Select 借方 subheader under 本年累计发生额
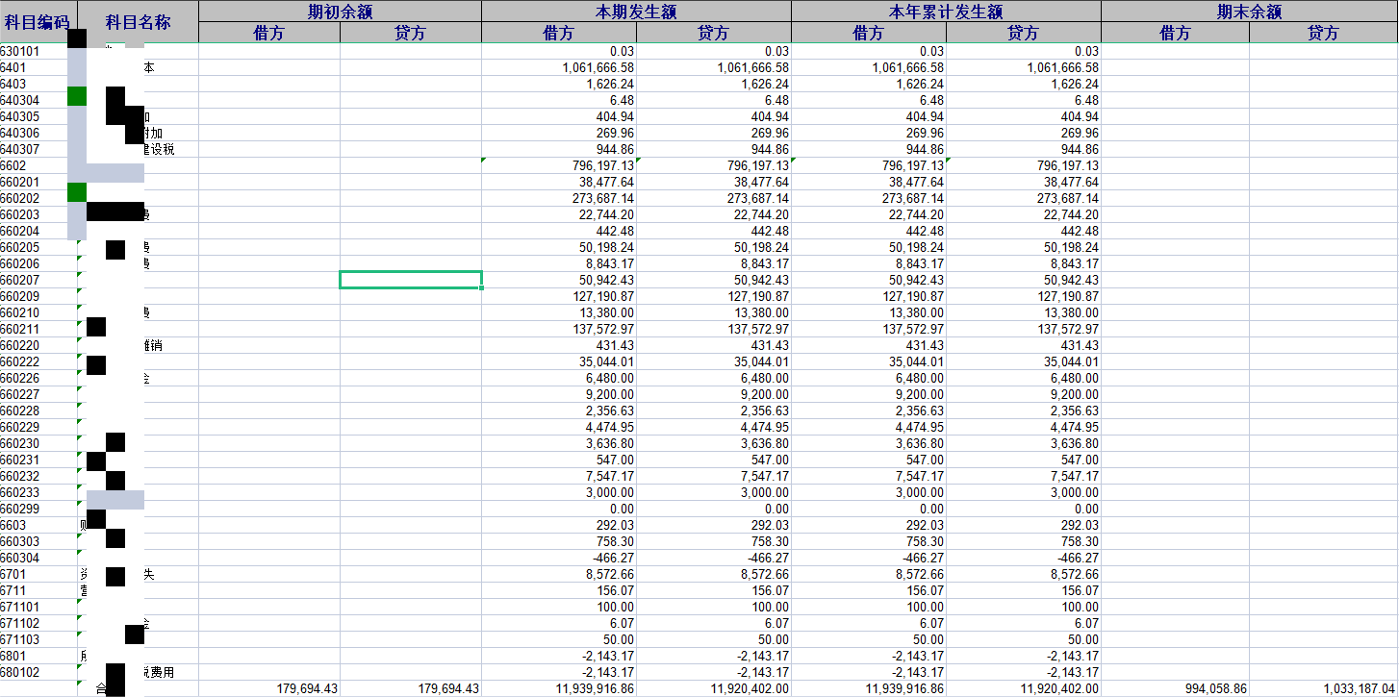Screen dimensions: 1399x697 click(869, 33)
